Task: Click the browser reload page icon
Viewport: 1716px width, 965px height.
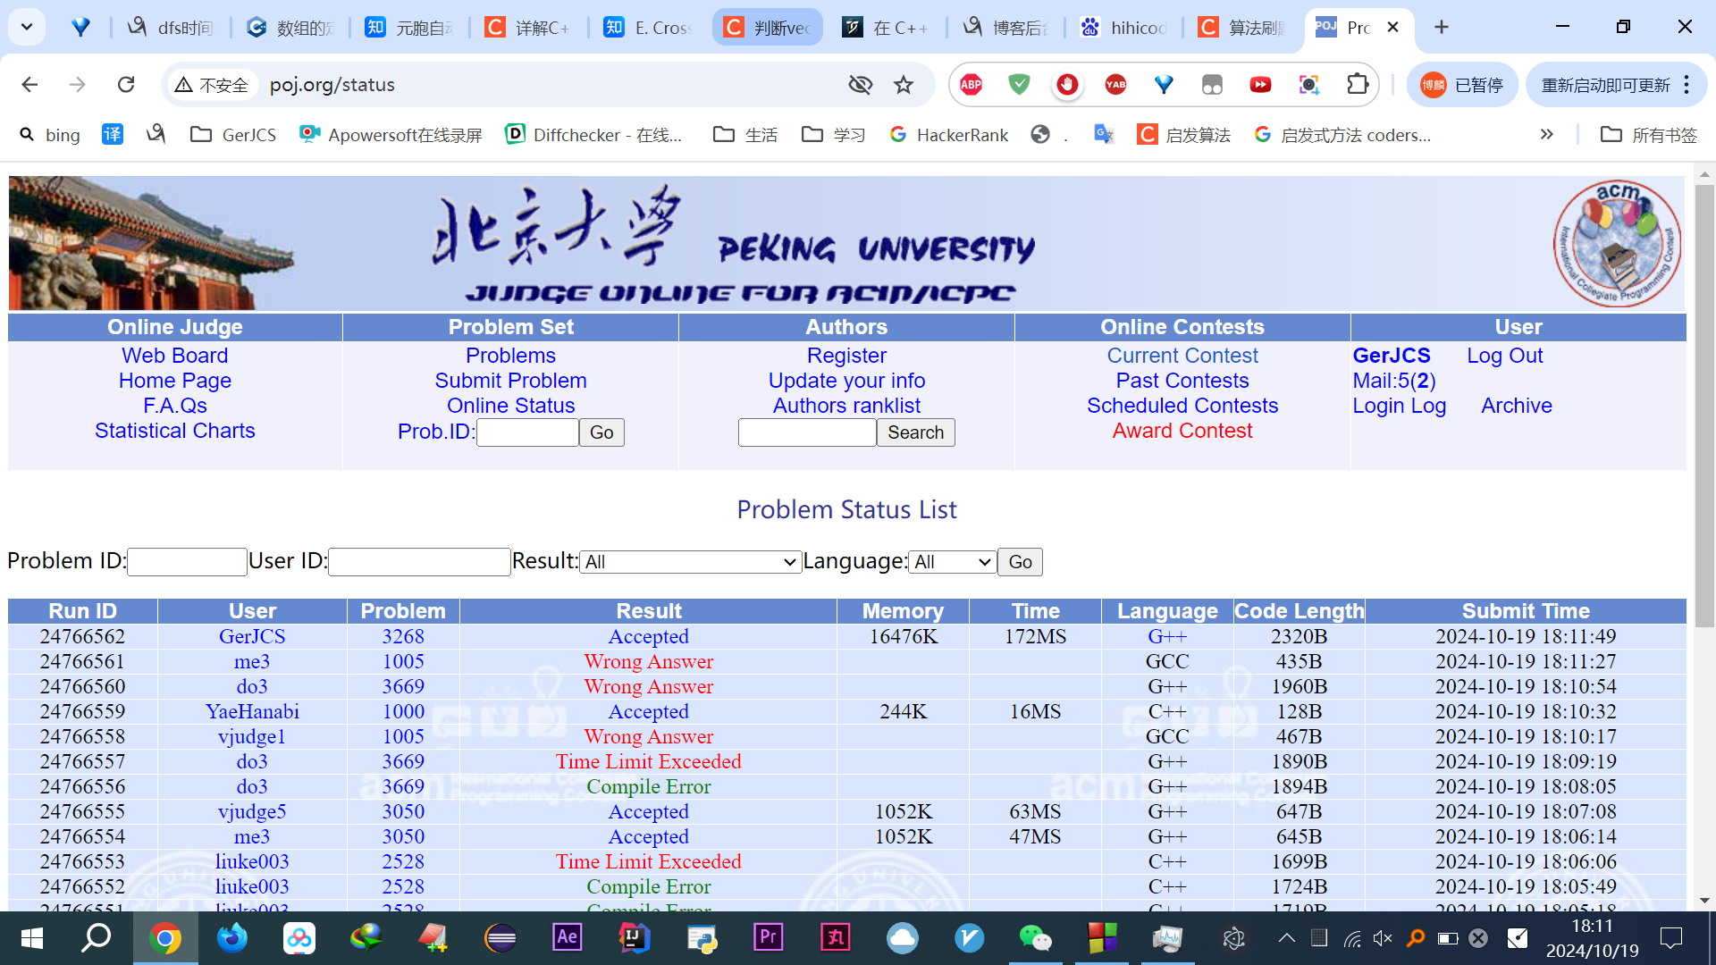Action: (x=126, y=85)
